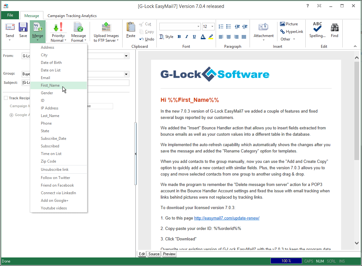Viewport: 362px width, 266px height.
Task: Expand the font size dropdown
Action: point(212,26)
